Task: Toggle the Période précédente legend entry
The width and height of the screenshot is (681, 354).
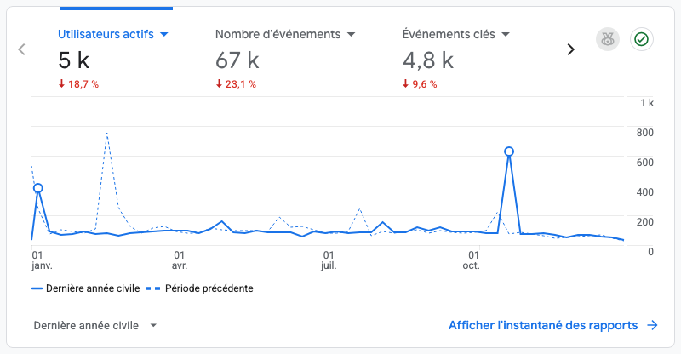Action: click(199, 288)
